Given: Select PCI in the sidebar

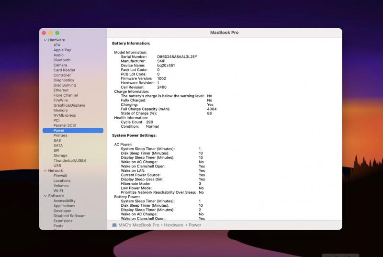Looking at the screenshot, I should [56, 120].
